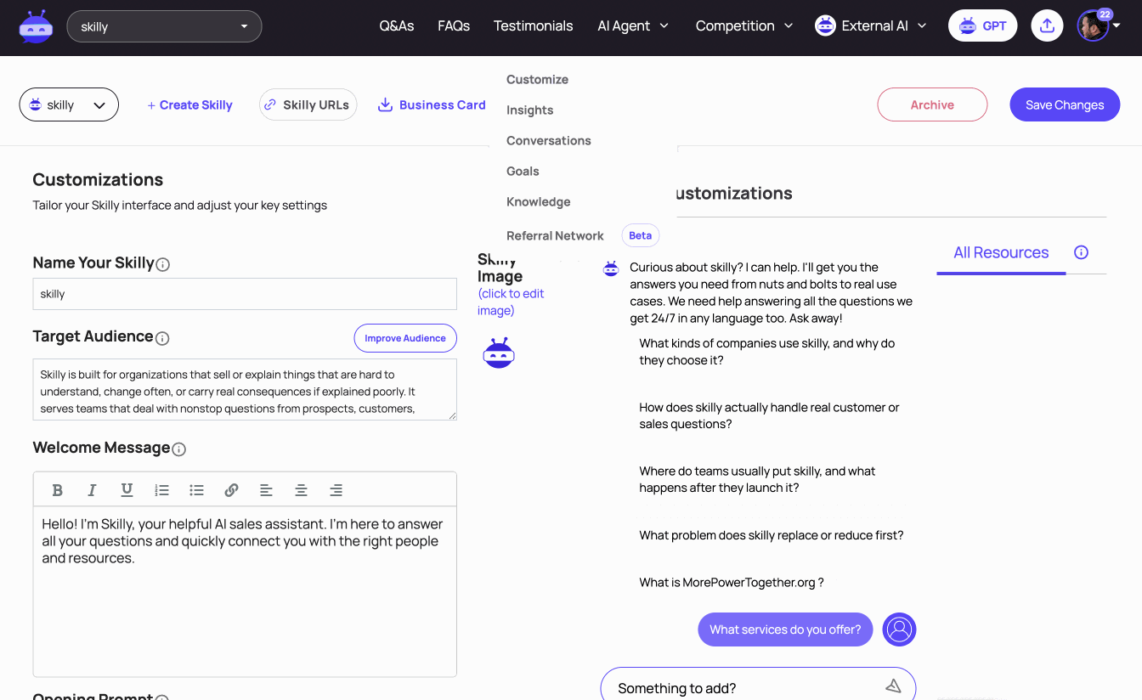Open Testimonials in the top navigation
The image size is (1142, 700).
534,25
